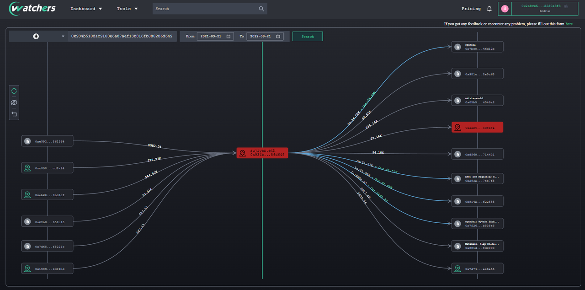Go to the Pricing page

click(x=471, y=9)
